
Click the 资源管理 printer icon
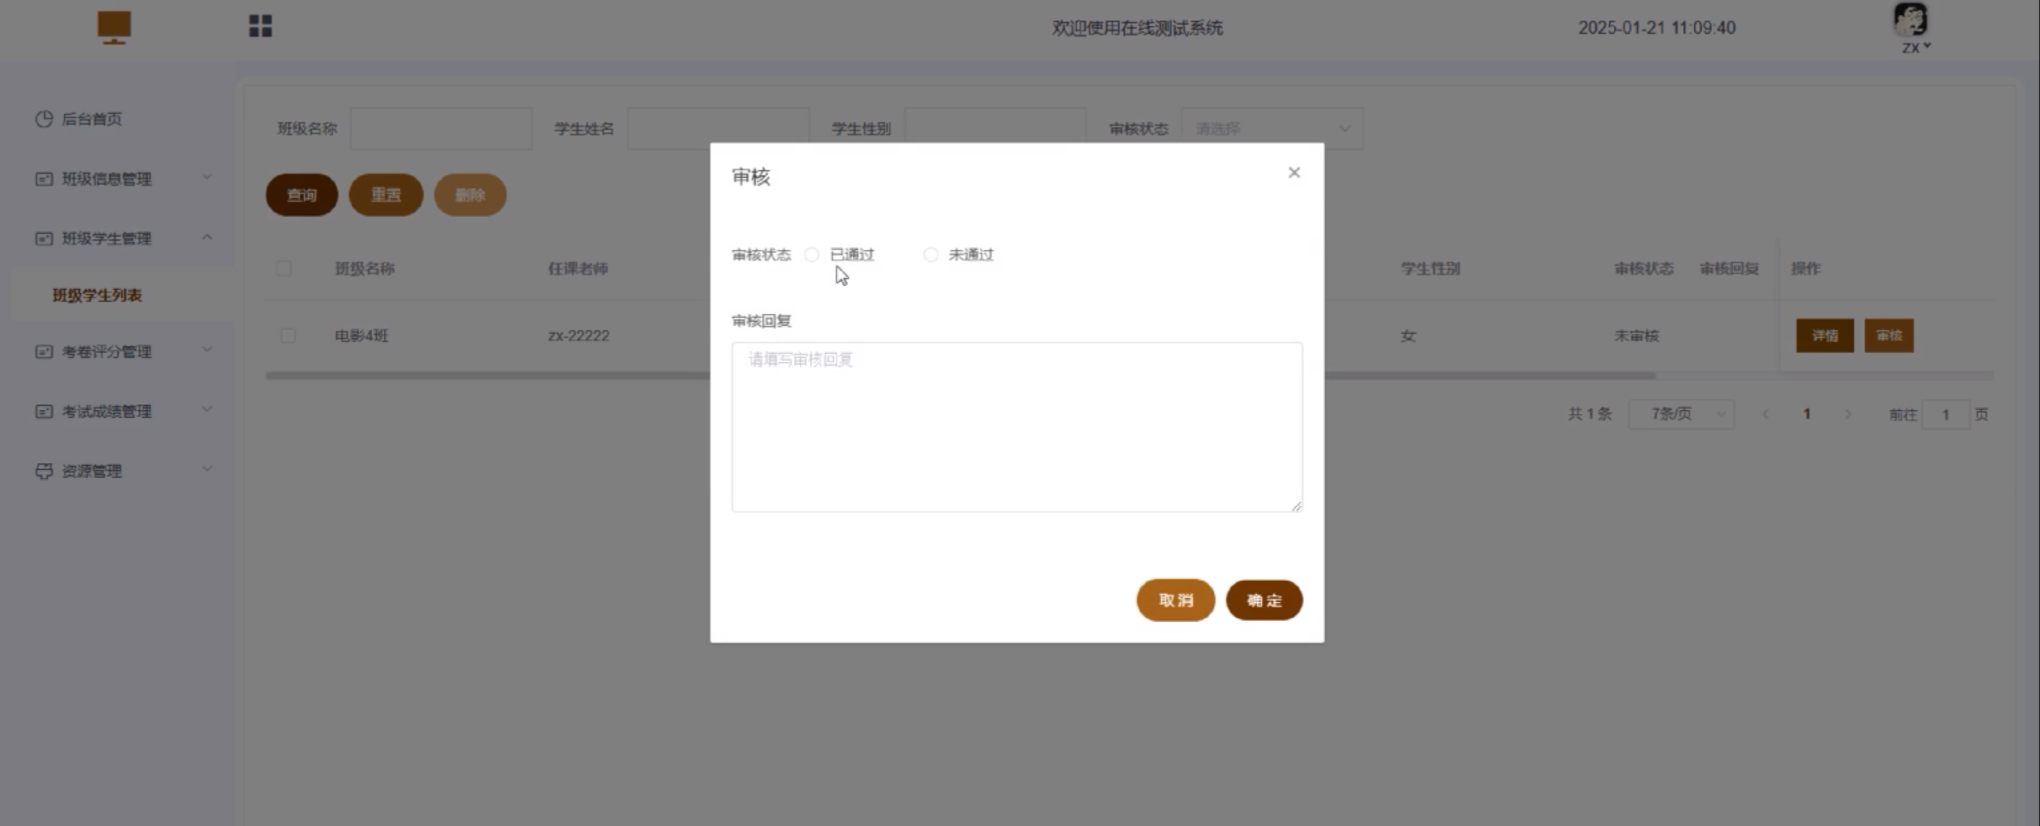(45, 471)
